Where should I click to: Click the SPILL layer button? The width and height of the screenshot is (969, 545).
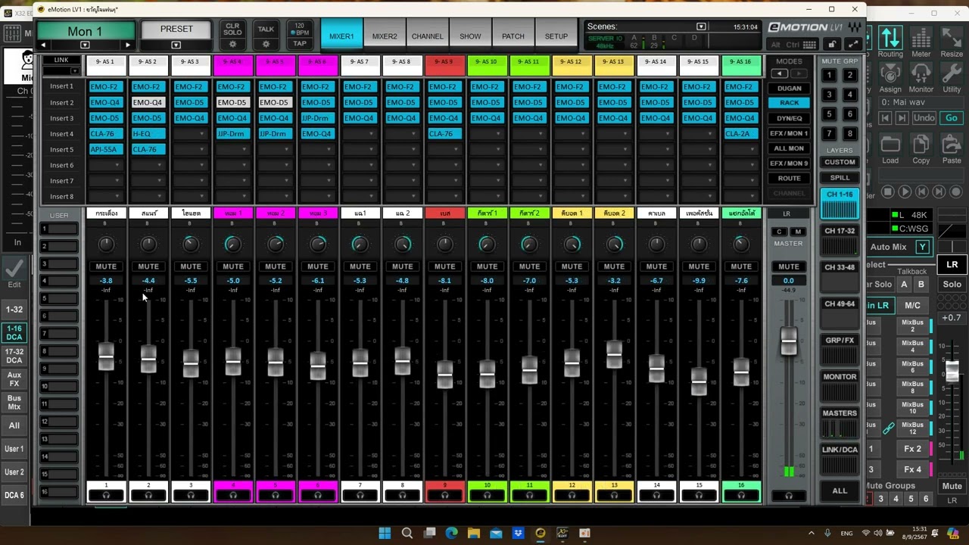click(840, 178)
